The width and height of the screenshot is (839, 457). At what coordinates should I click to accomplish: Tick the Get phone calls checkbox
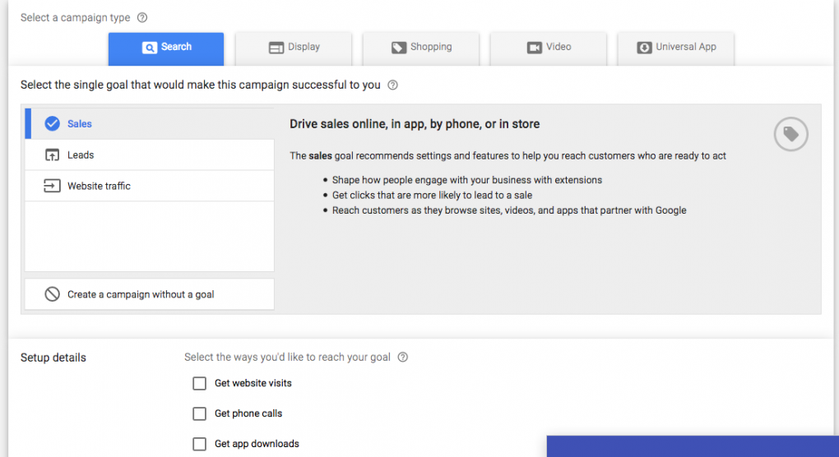point(199,413)
